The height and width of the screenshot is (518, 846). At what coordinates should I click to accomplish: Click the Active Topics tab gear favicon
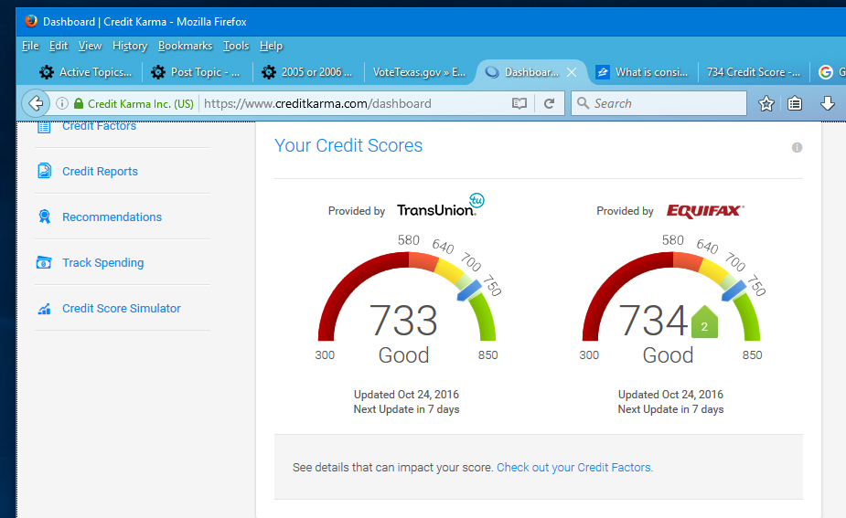[x=47, y=72]
